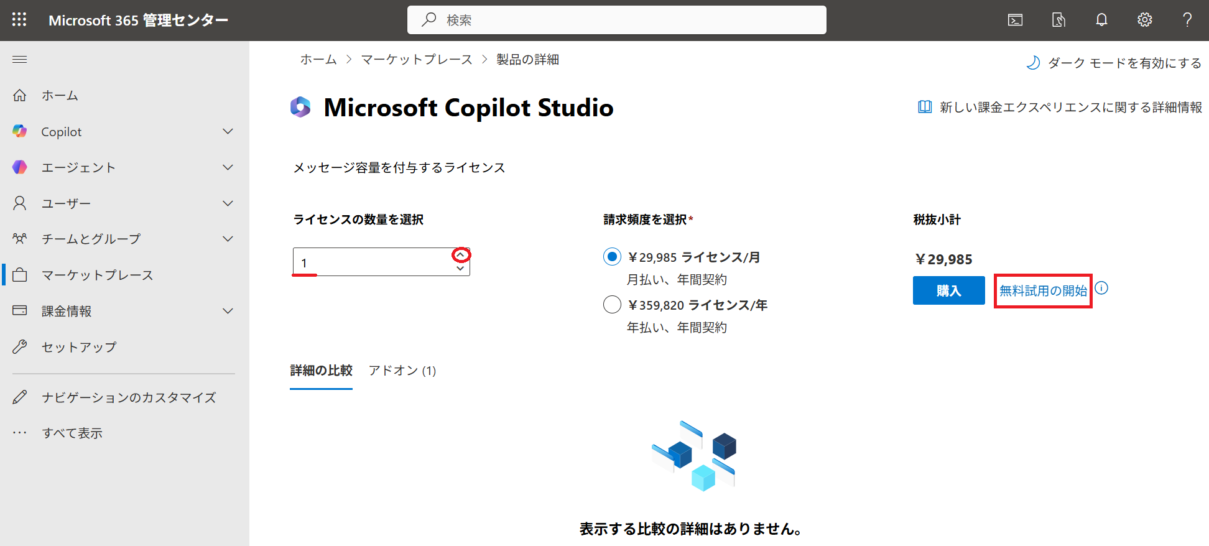This screenshot has width=1209, height=546.
Task: Open 新しい課金エクスペリエンスに関する詳細情報 link
Action: 1070,107
